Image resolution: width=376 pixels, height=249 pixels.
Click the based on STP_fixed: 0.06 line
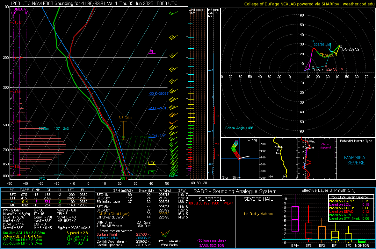click(349, 218)
